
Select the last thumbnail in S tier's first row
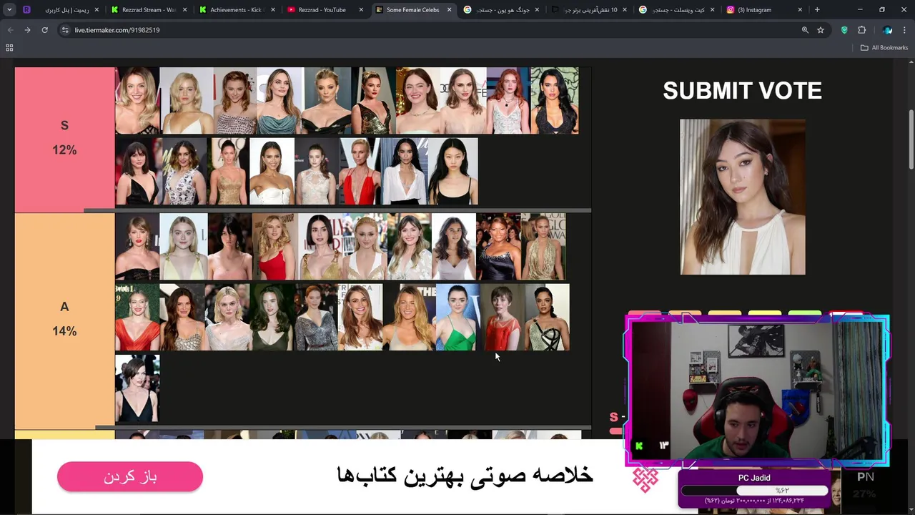(x=555, y=101)
